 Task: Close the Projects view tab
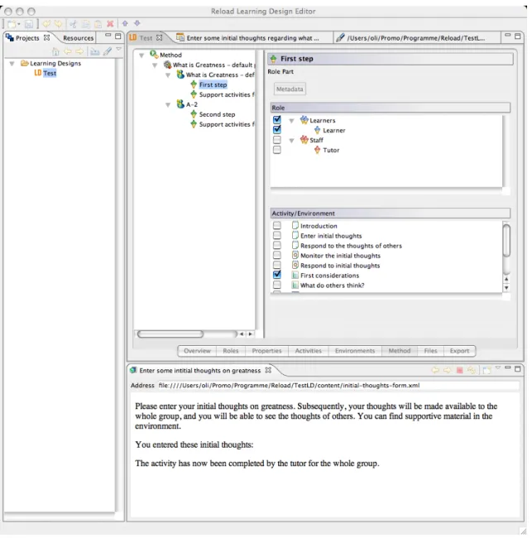(x=46, y=37)
